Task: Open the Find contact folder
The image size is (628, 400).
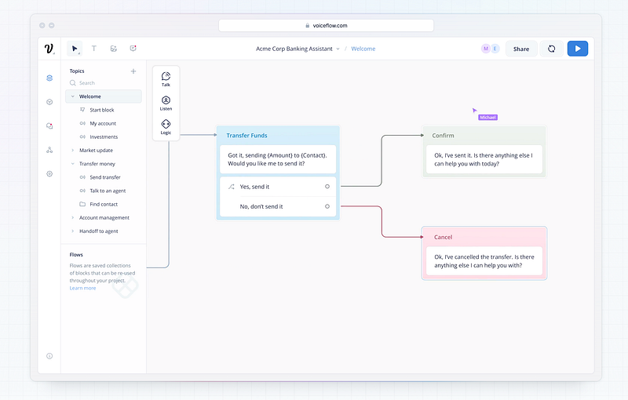Action: coord(104,204)
